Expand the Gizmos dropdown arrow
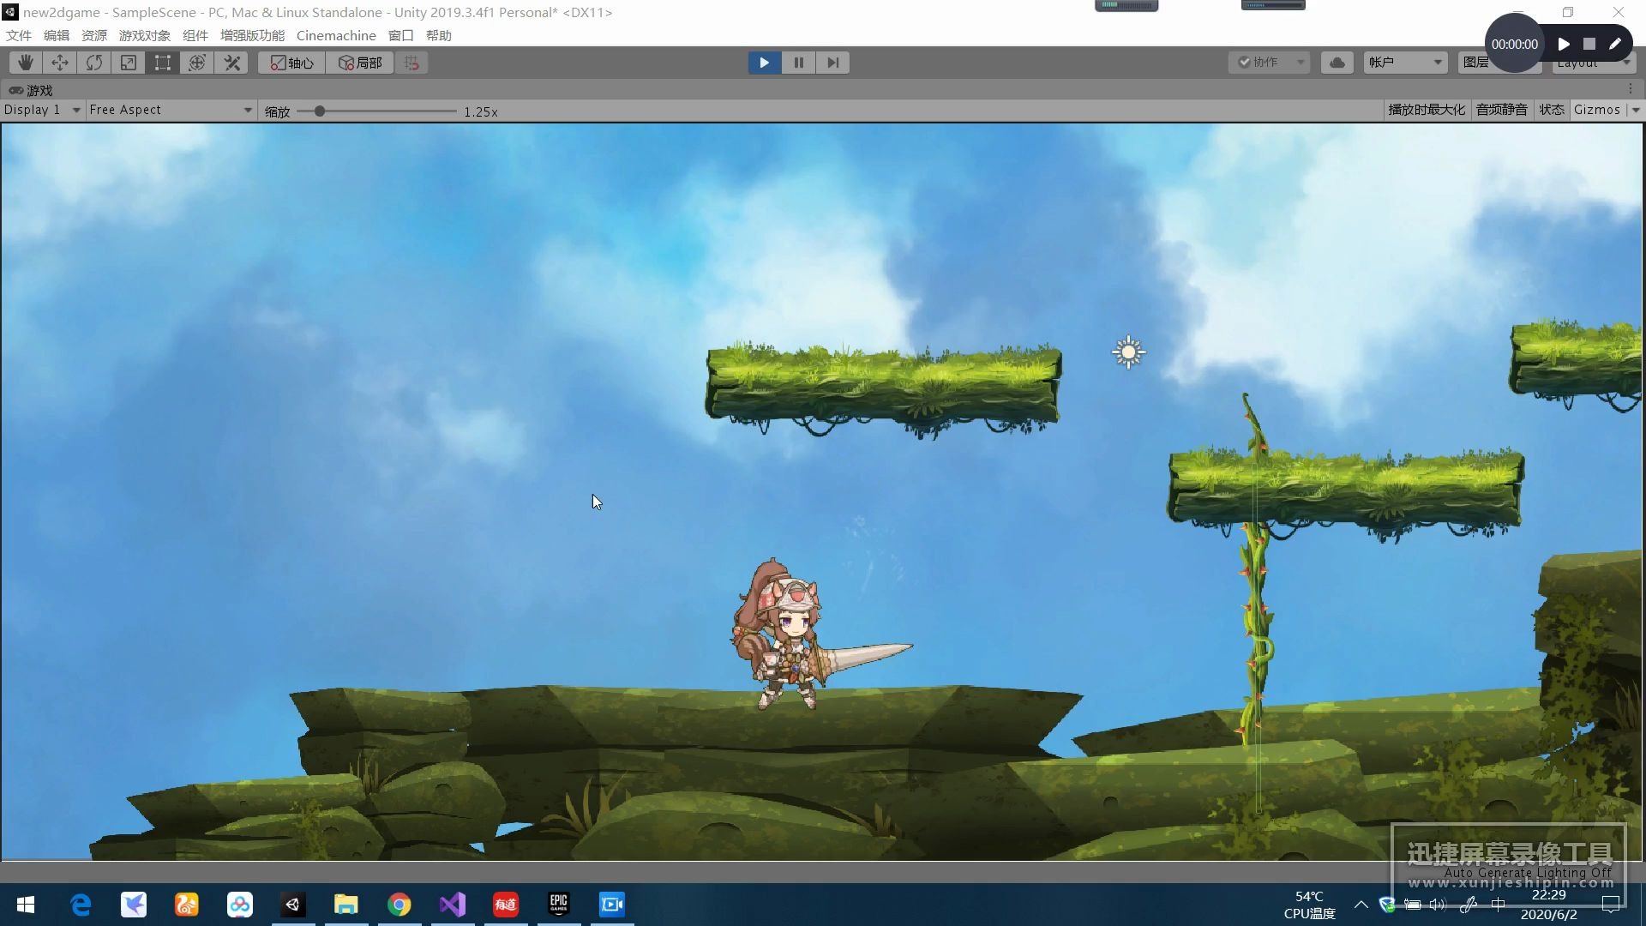This screenshot has height=926, width=1646. [1636, 110]
